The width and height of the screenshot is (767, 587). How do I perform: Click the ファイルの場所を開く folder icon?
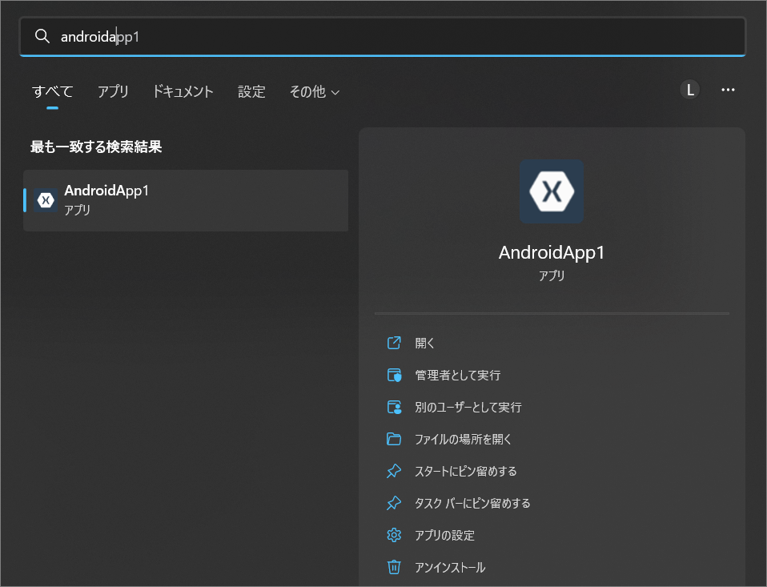[x=394, y=438]
